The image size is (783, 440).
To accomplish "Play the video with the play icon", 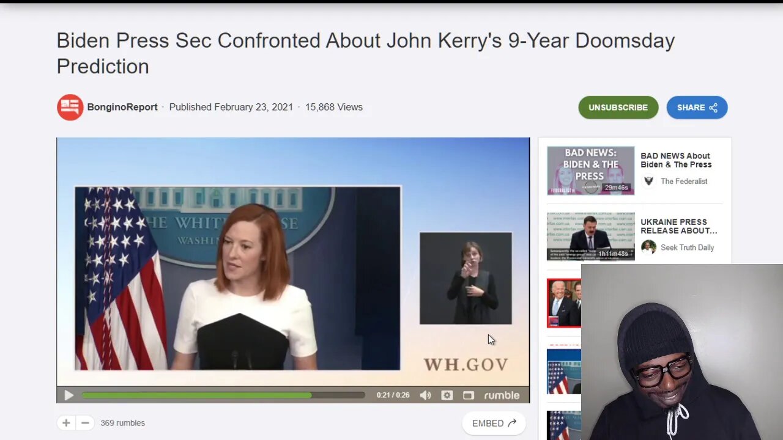I will tap(69, 395).
